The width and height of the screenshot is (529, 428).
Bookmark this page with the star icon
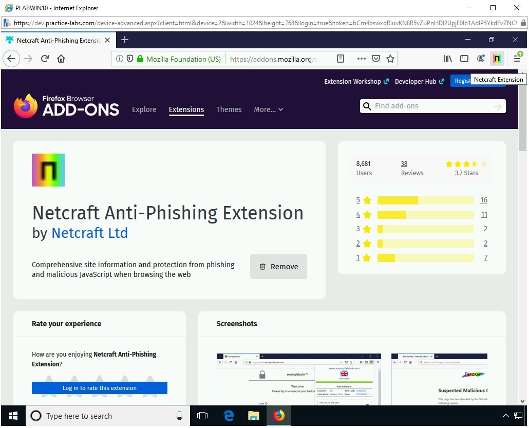click(390, 59)
